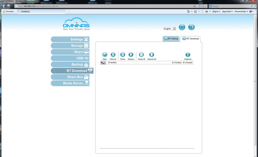Open the Favoritos button
This screenshot has height=157, width=258.
[8, 12]
